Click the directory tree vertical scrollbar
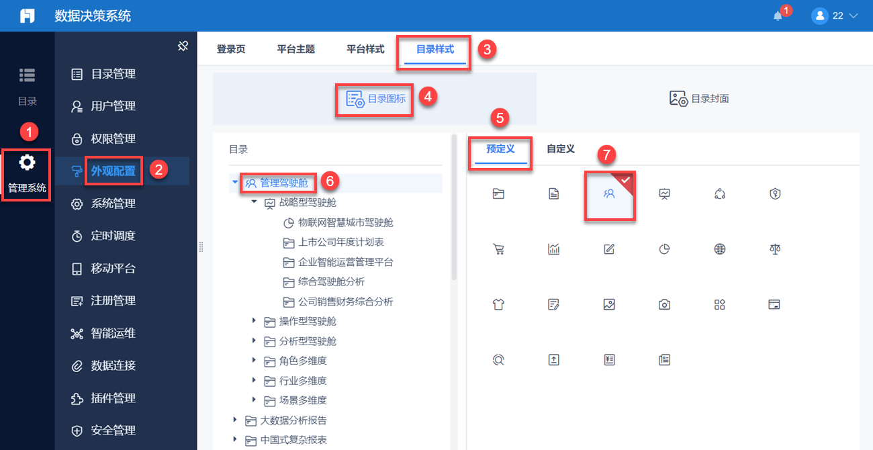This screenshot has height=450, width=873. pyautogui.click(x=455, y=207)
